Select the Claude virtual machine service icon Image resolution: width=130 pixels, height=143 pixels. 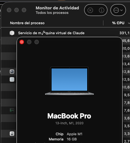click(x=12, y=33)
